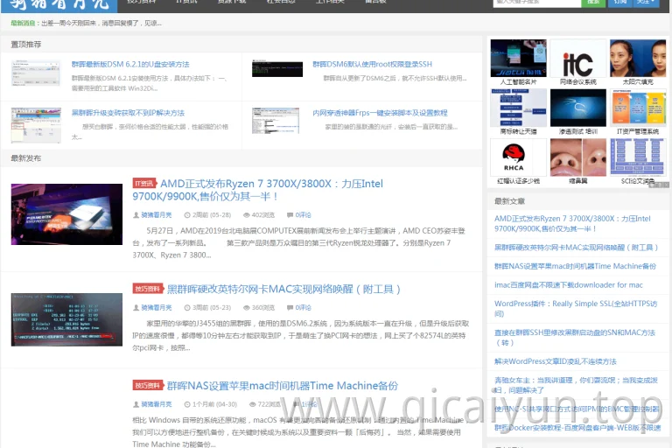Open 群晖DSM 6.2.1的U盘安装方法 pinned post
The width and height of the screenshot is (672, 448).
click(x=130, y=64)
